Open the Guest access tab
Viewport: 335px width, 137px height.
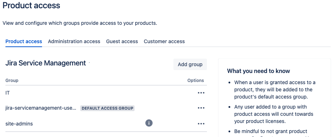pyautogui.click(x=122, y=41)
